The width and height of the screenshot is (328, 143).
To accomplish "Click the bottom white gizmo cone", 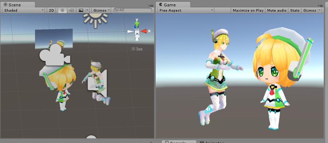I will point(137,38).
